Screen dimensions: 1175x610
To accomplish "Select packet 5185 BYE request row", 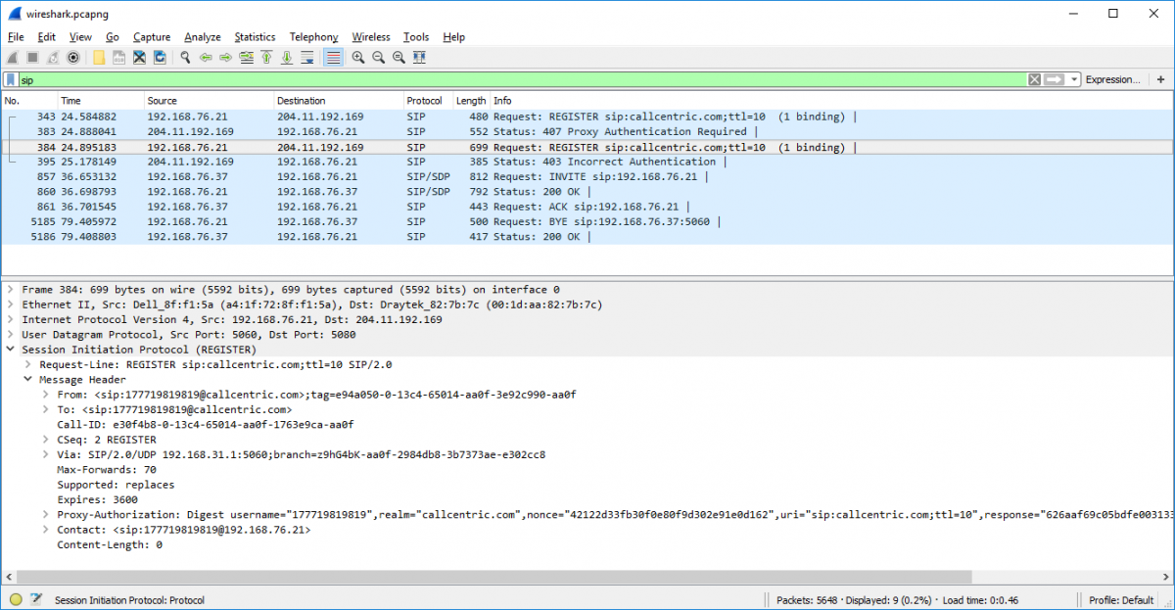I will [x=587, y=221].
